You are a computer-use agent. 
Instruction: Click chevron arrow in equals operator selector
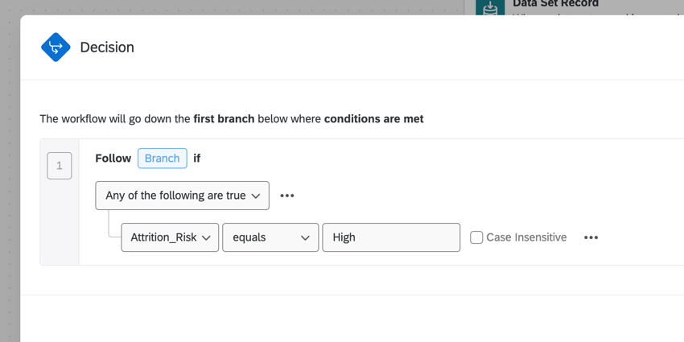point(305,238)
